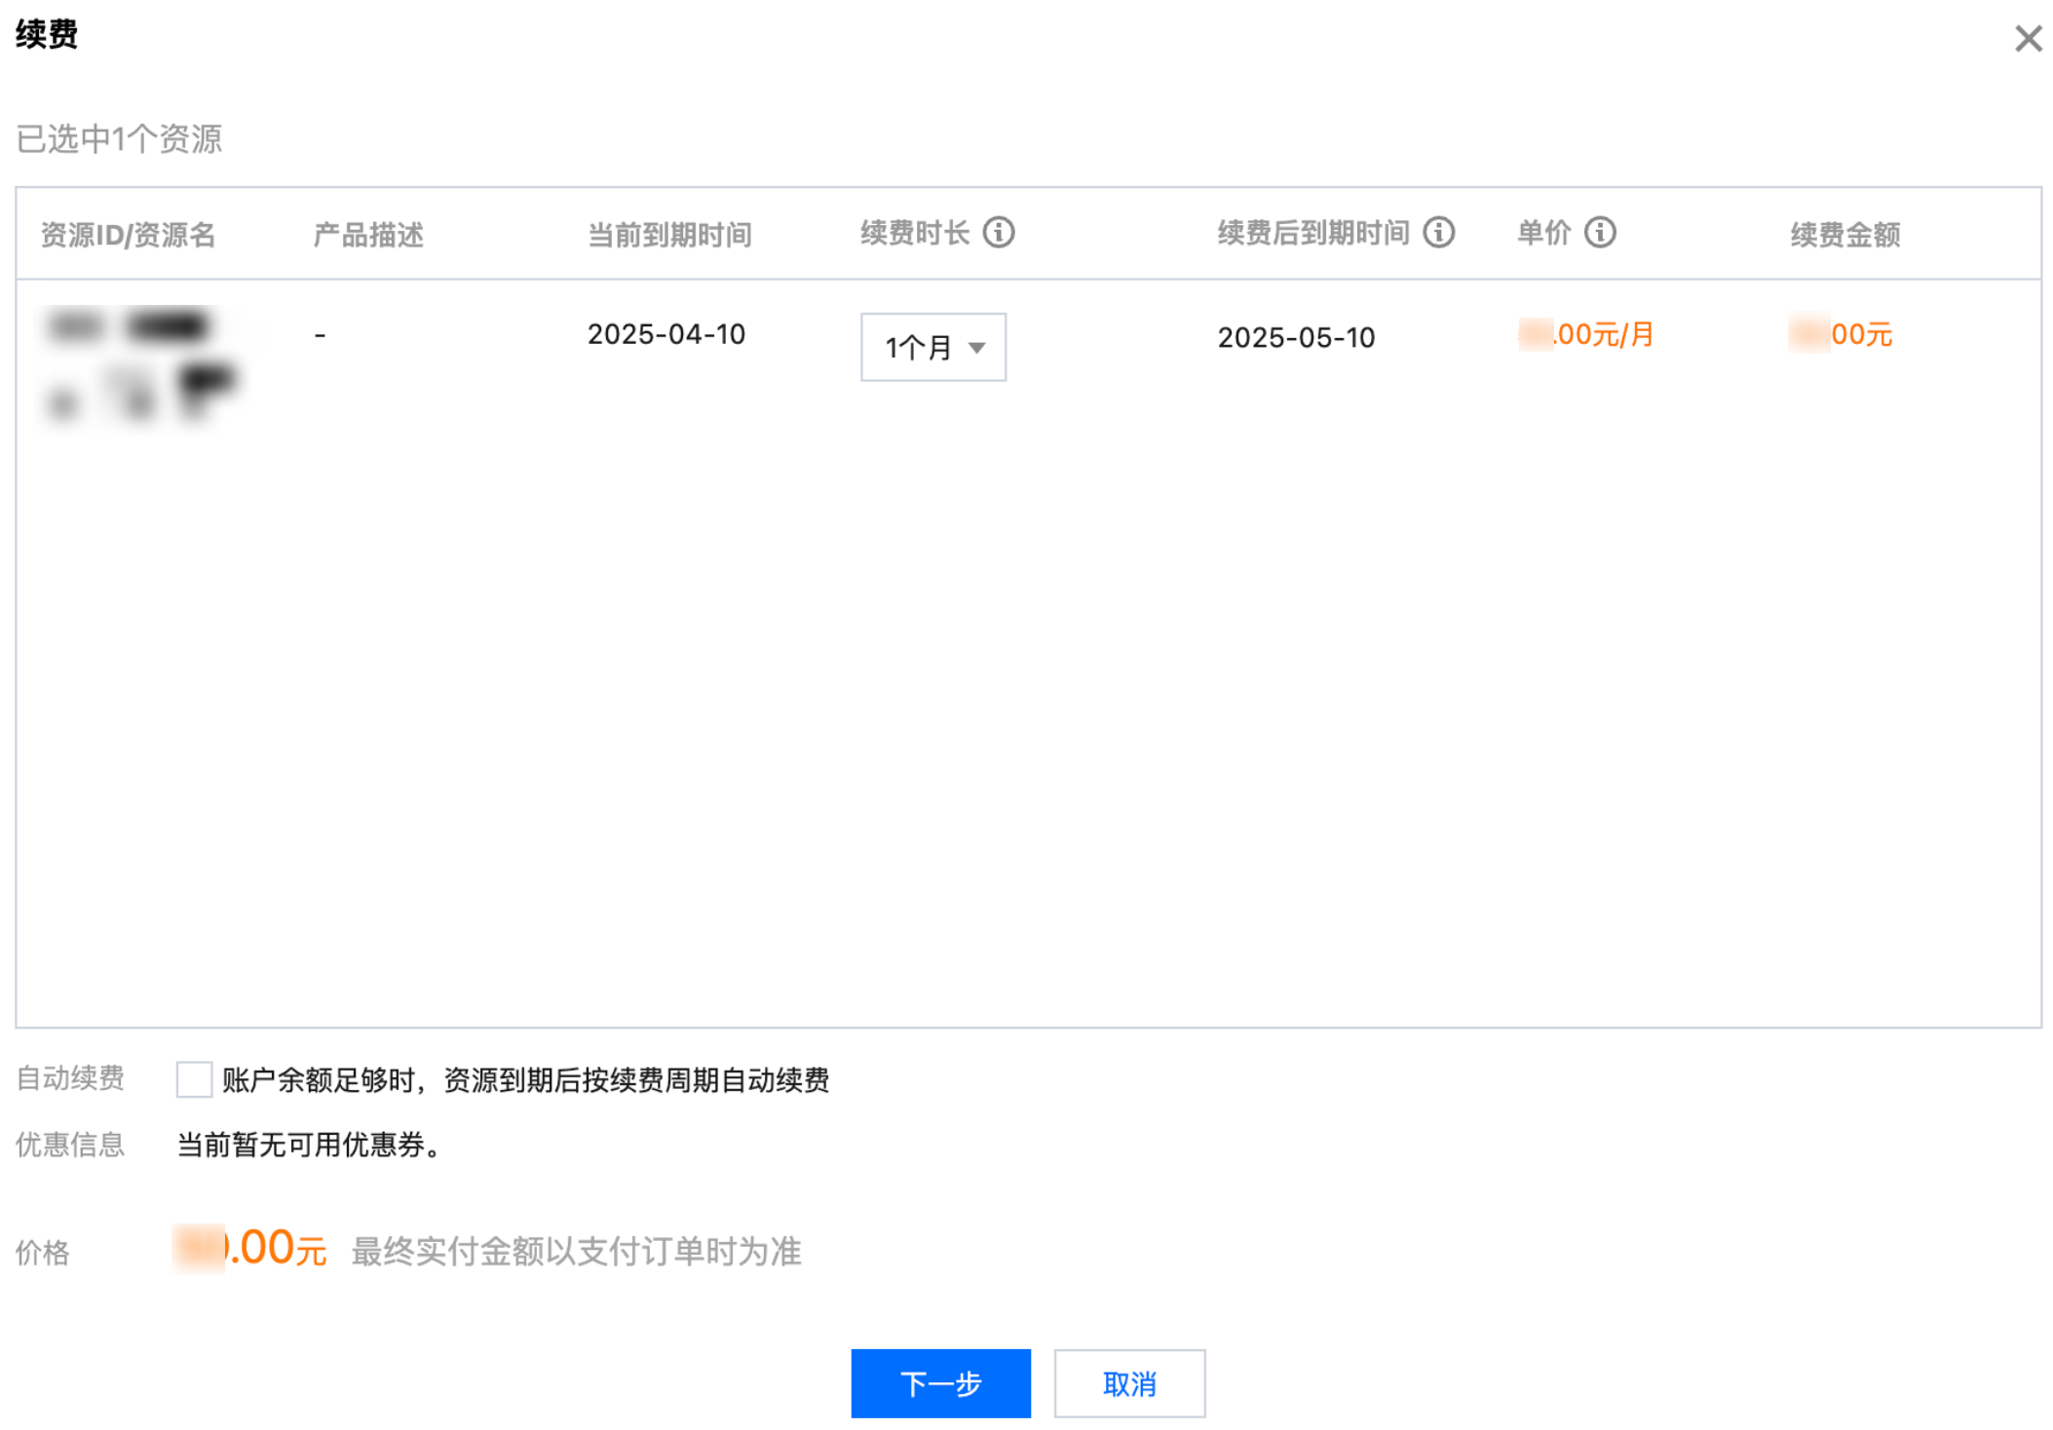Click the 最终实付金额以支付订单时为准 note
The width and height of the screenshot is (2053, 1430).
576,1252
